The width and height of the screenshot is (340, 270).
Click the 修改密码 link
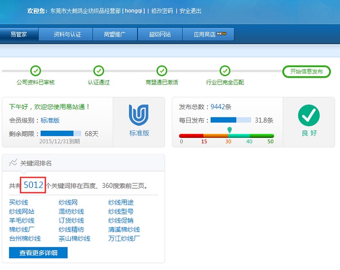[x=162, y=11]
